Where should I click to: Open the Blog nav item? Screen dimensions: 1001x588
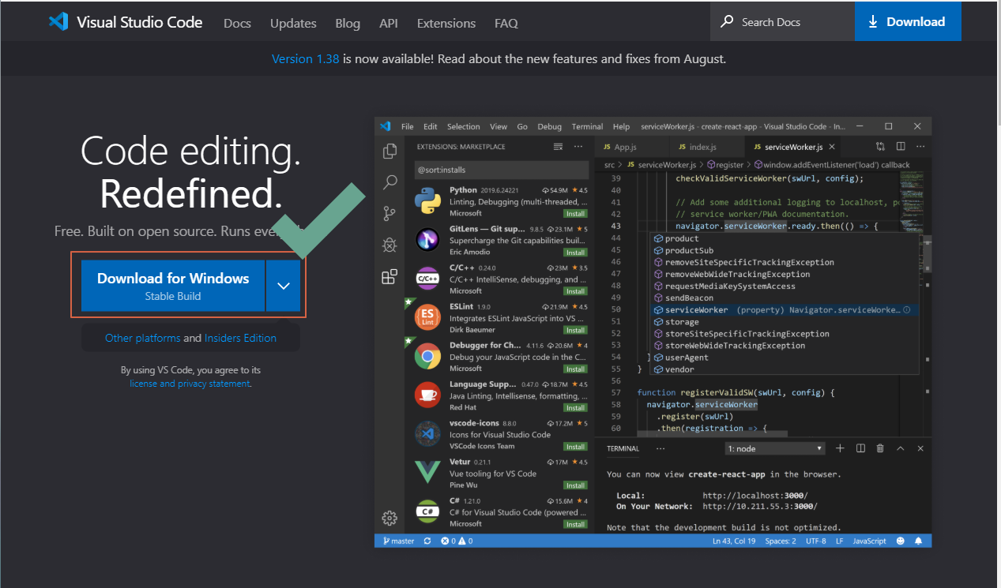pyautogui.click(x=348, y=23)
